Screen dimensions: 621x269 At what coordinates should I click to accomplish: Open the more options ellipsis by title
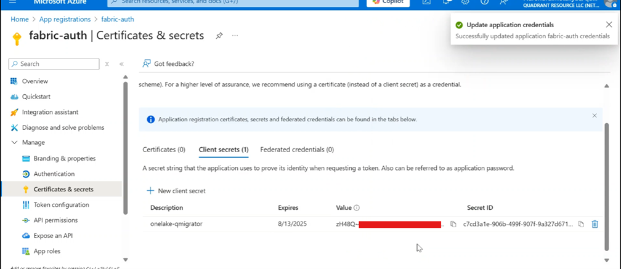[235, 36]
